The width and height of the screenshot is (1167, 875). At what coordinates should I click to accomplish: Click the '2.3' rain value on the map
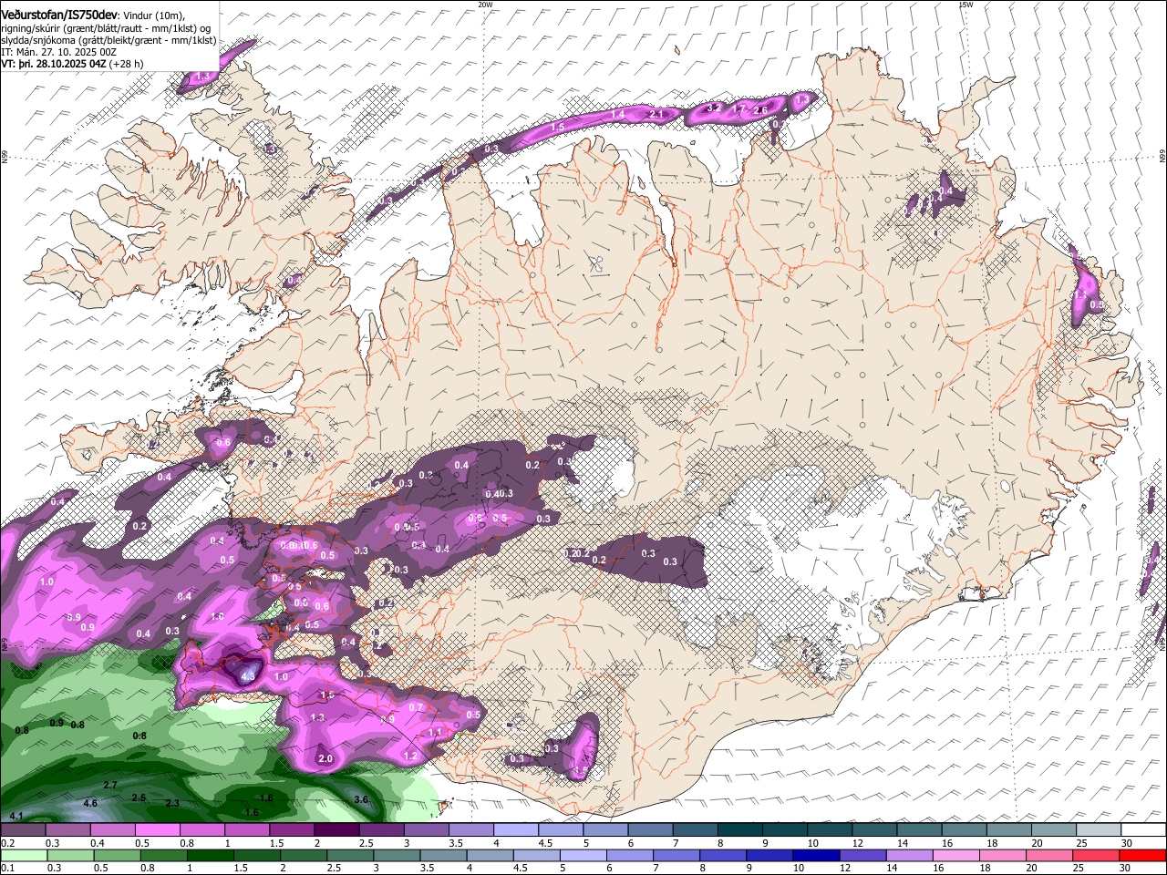(x=172, y=803)
